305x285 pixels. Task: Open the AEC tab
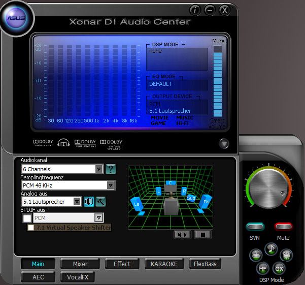38,277
